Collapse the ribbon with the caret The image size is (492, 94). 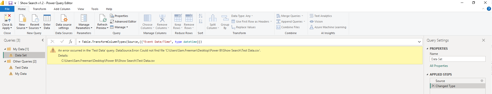[483, 9]
